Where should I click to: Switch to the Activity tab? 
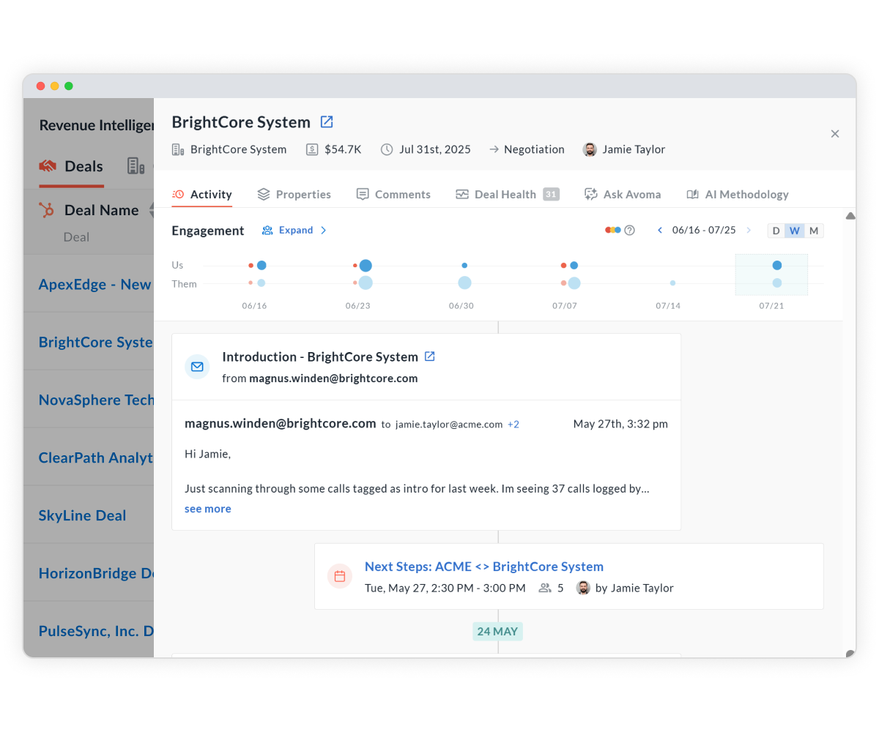201,195
